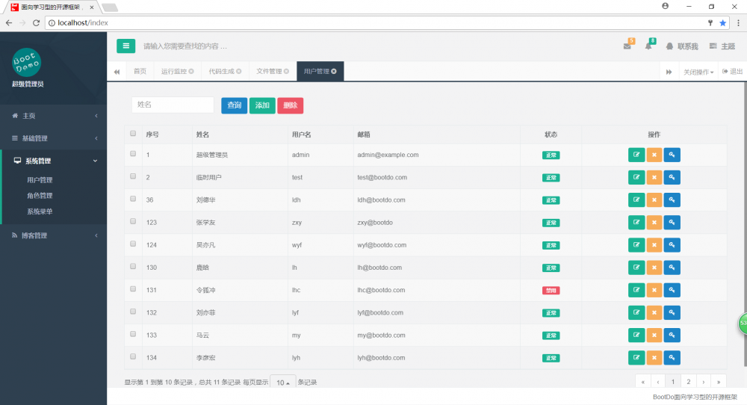This screenshot has width=747, height=405.
Task: Click key reset-password icon for admin row
Action: click(x=672, y=155)
